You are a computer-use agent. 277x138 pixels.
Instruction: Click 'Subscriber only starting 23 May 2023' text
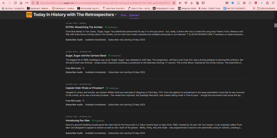[127, 105]
